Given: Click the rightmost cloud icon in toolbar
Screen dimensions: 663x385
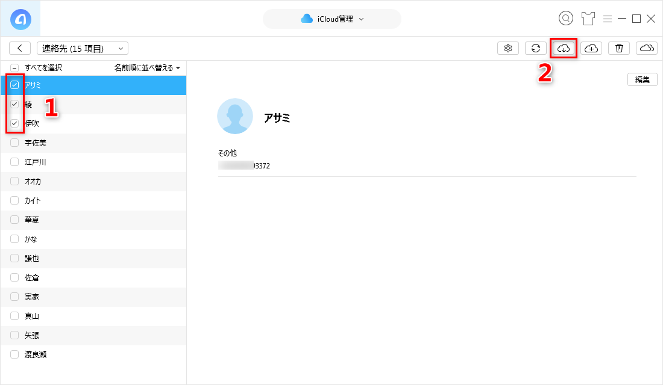Looking at the screenshot, I should (x=646, y=48).
